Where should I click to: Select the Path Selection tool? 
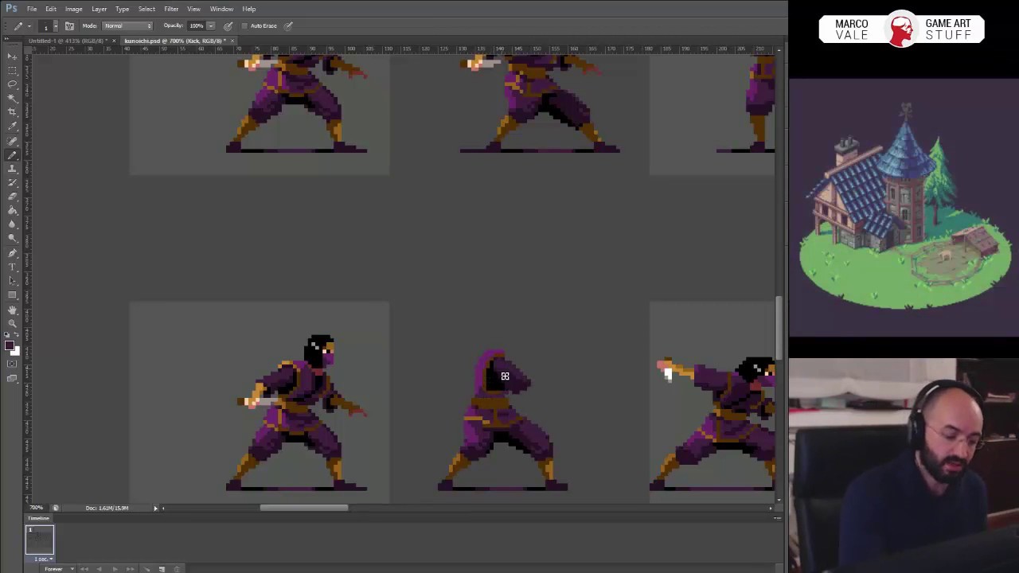point(12,280)
